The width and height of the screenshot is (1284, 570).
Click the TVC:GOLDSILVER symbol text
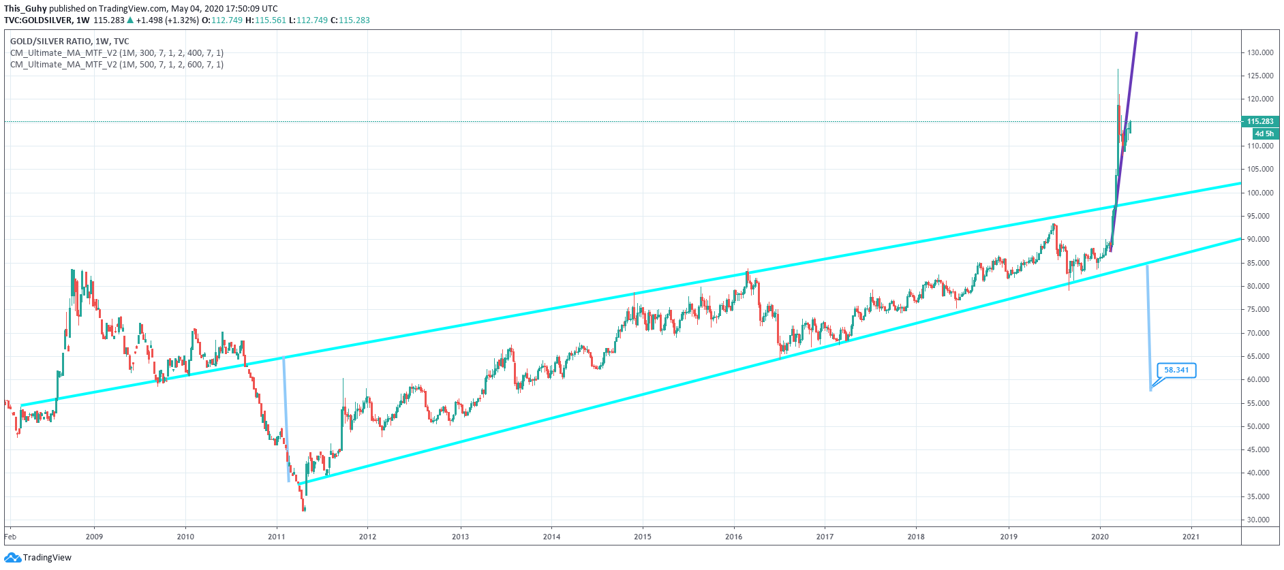(38, 20)
